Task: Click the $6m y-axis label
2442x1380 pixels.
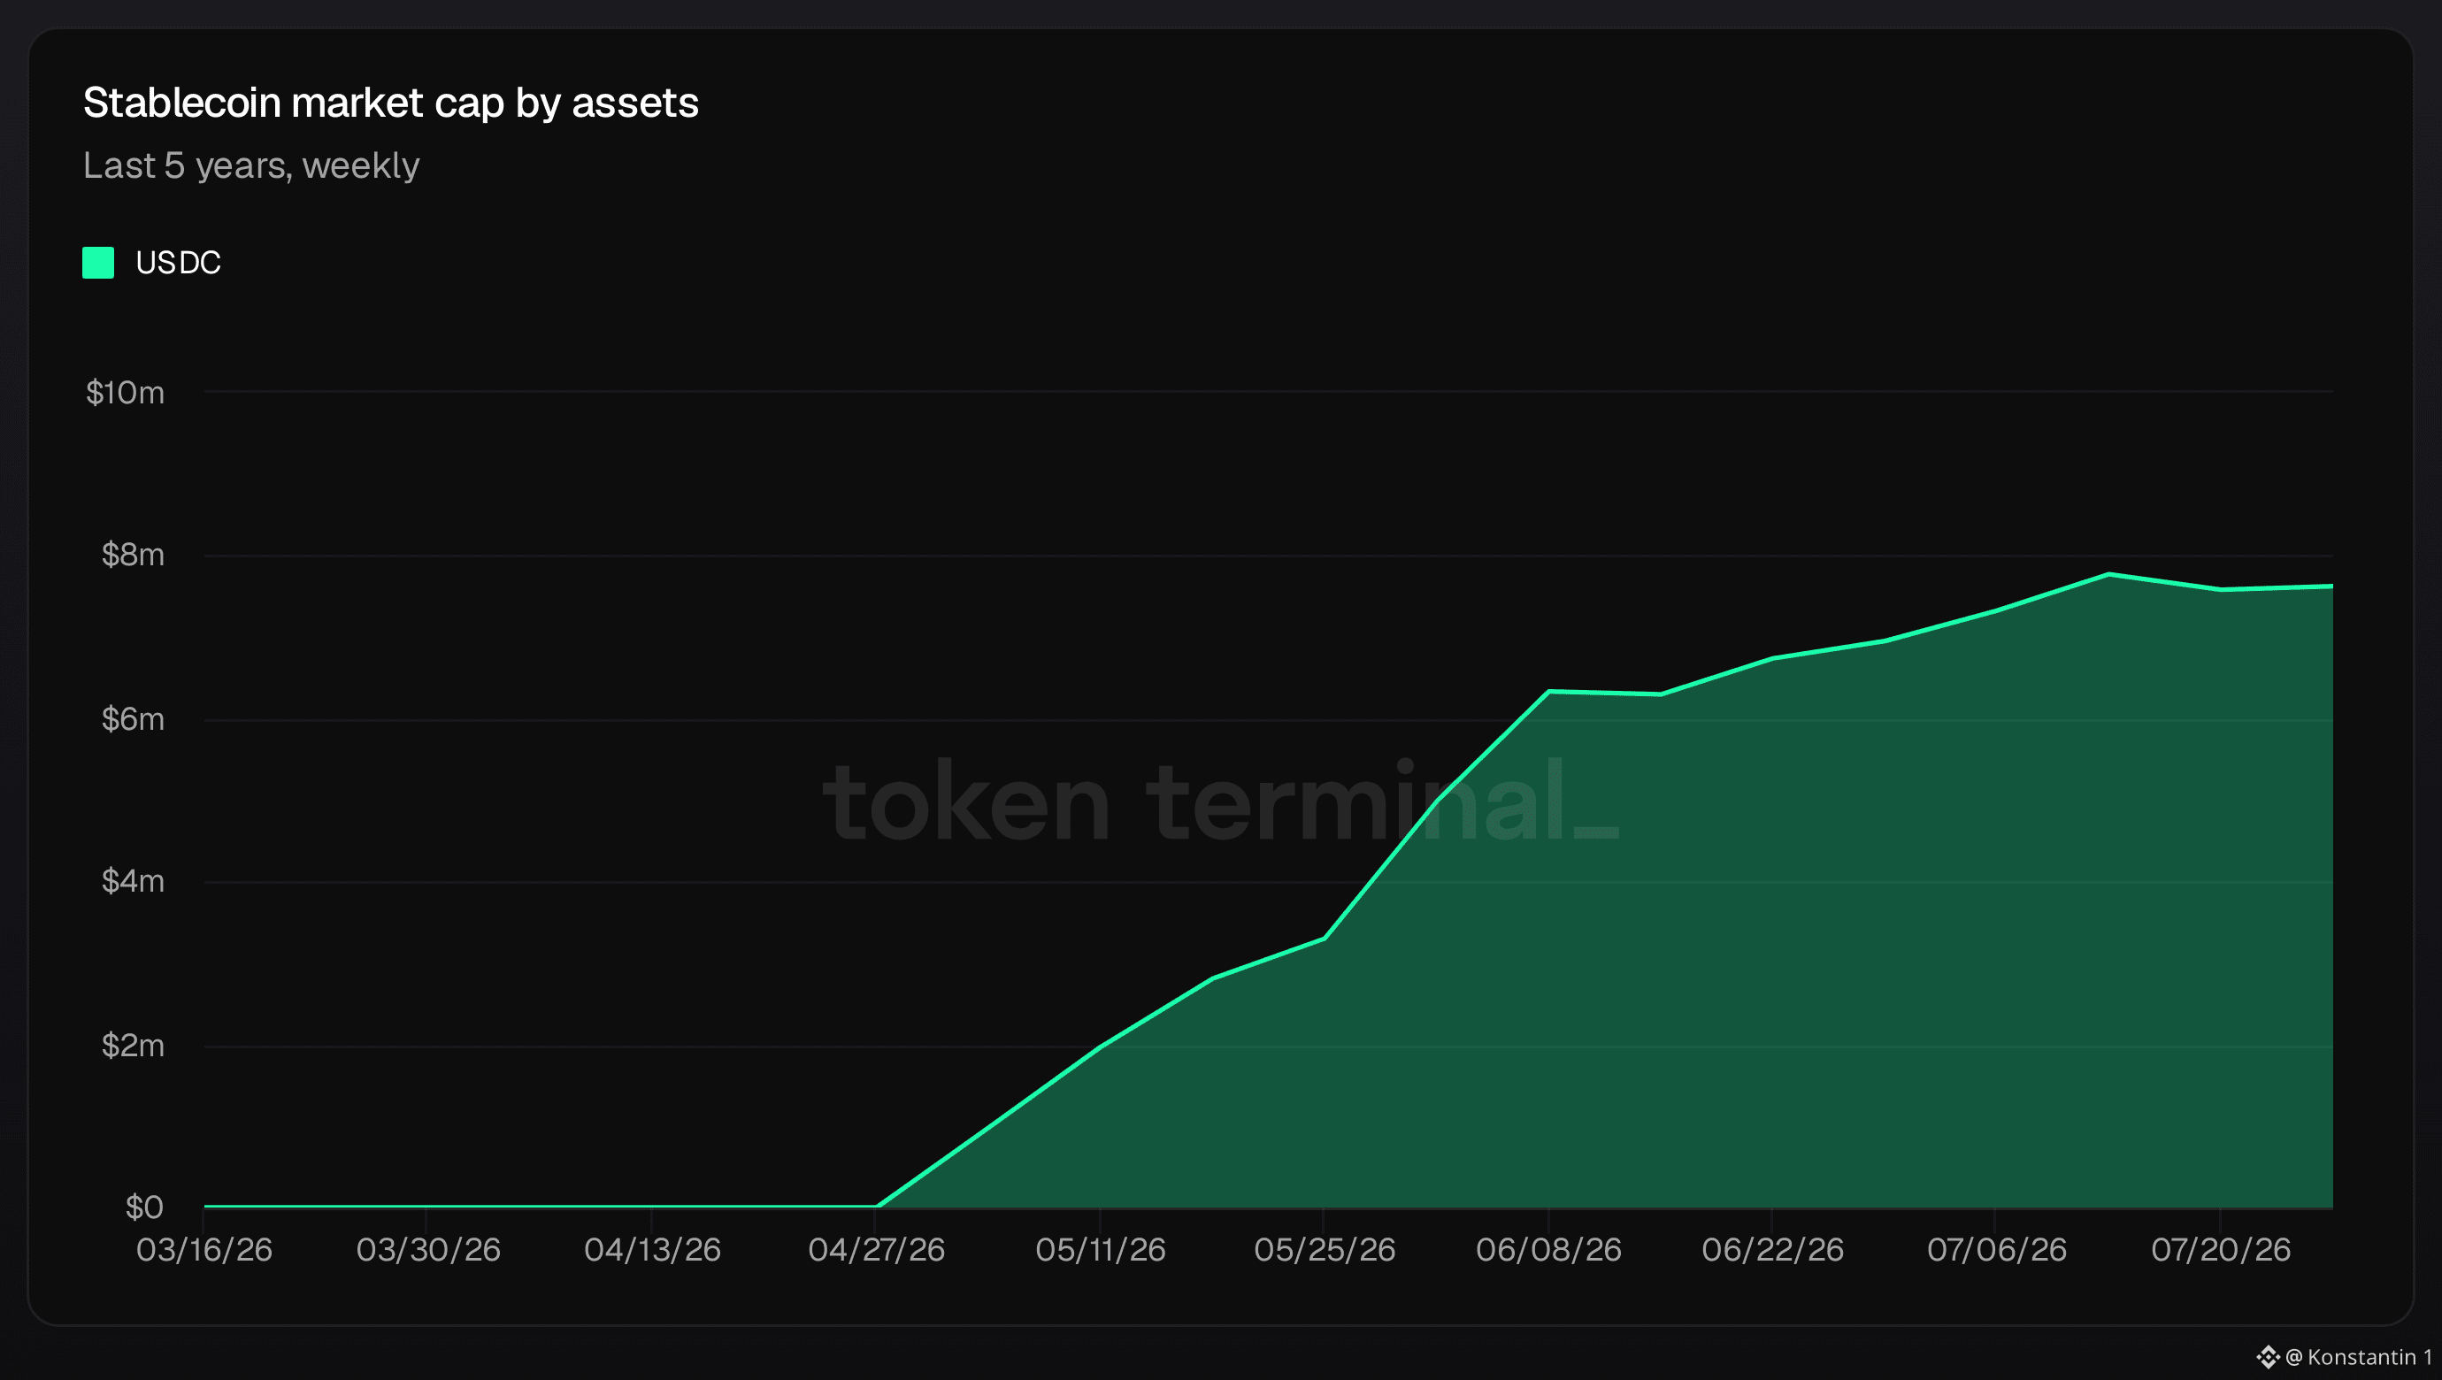Action: [133, 719]
